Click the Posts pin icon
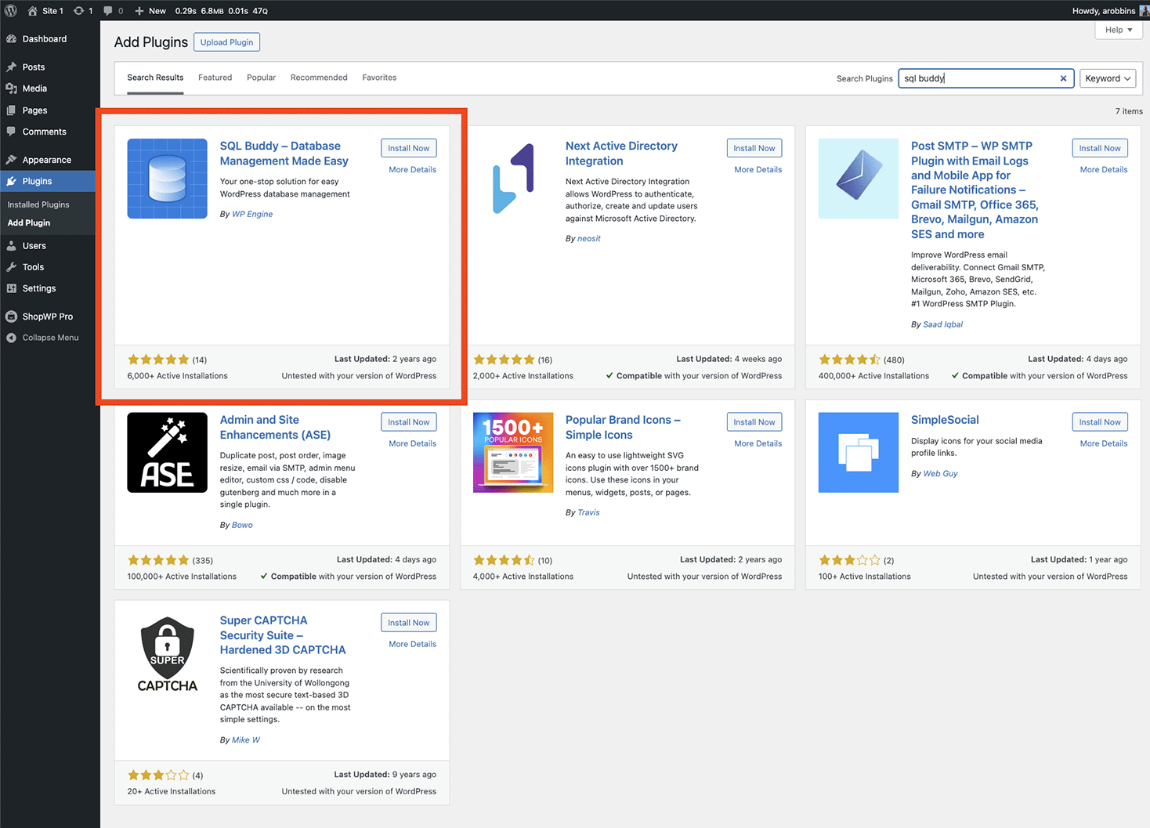Image resolution: width=1150 pixels, height=828 pixels. click(12, 67)
